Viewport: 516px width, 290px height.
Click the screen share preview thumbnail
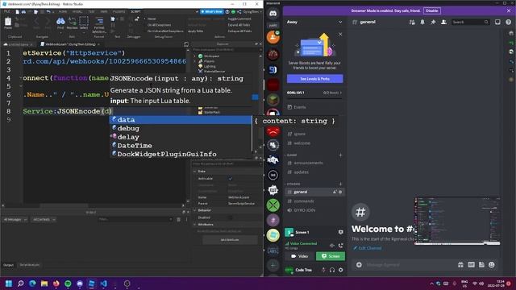pyautogui.click(x=457, y=222)
